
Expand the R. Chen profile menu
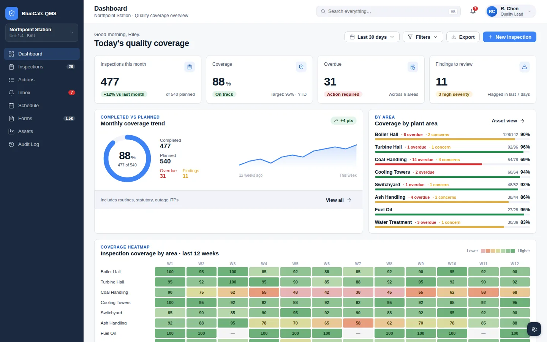(x=511, y=11)
